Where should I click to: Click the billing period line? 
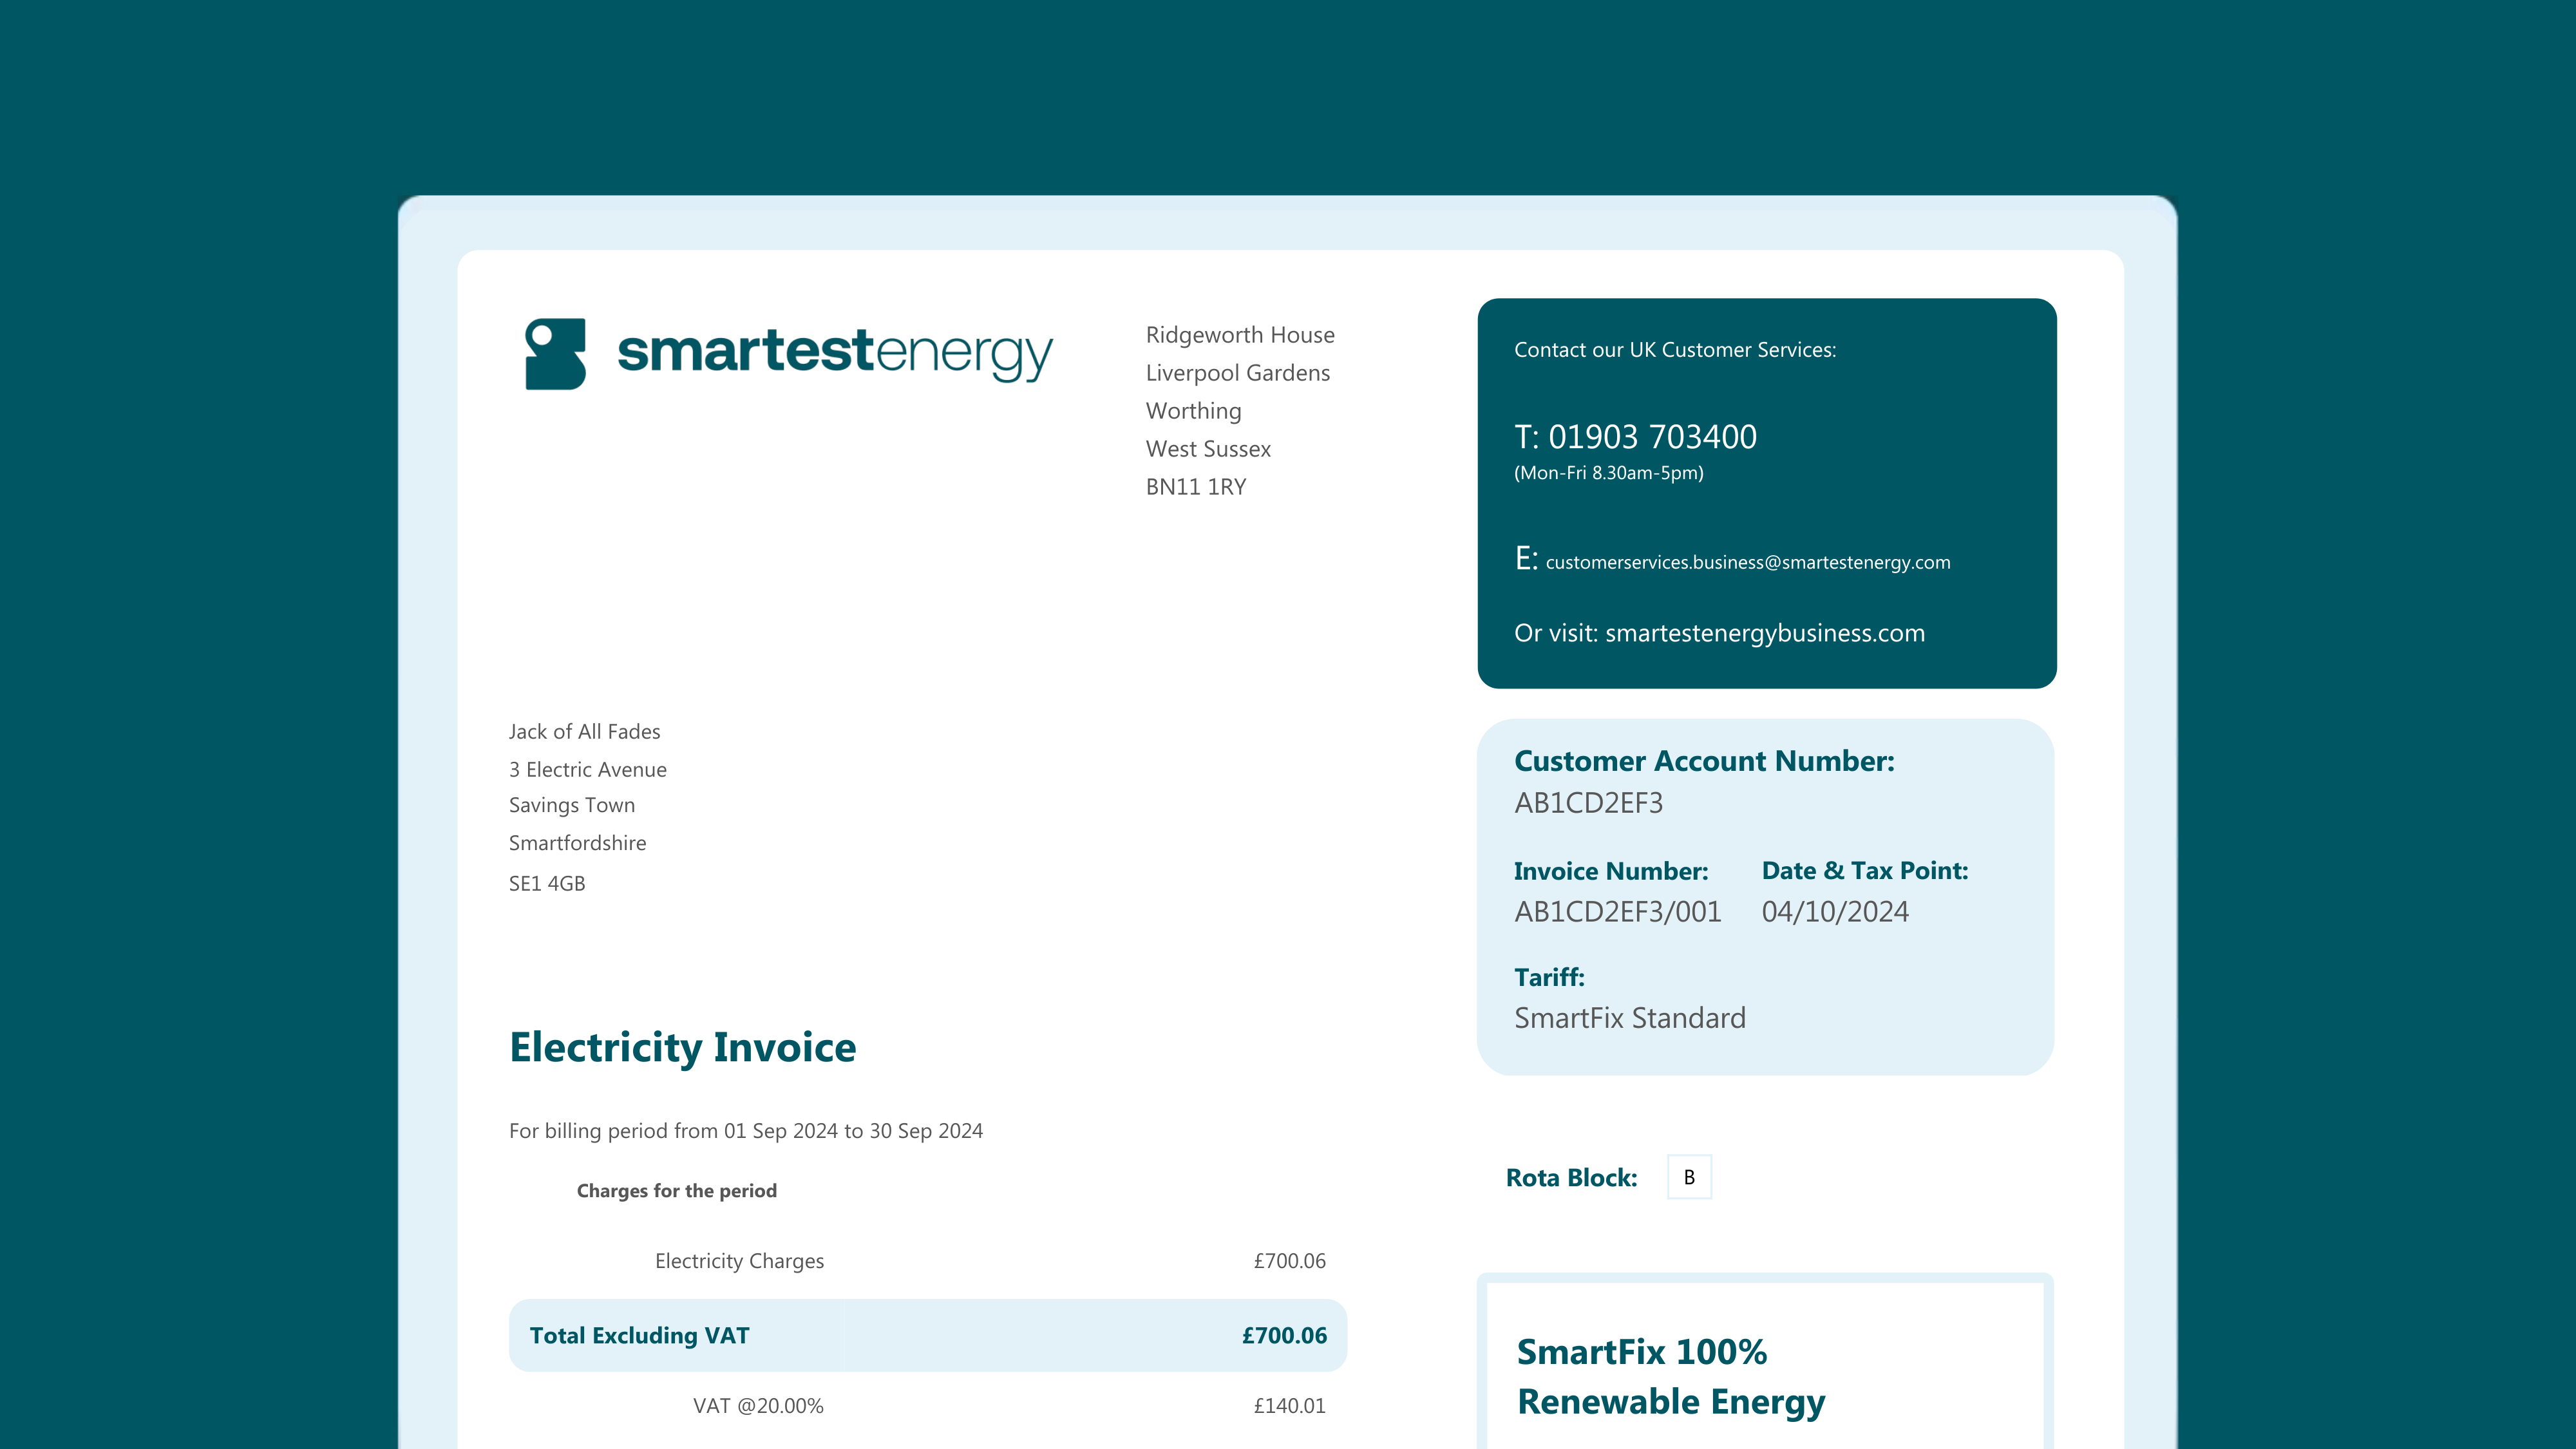click(x=746, y=1131)
